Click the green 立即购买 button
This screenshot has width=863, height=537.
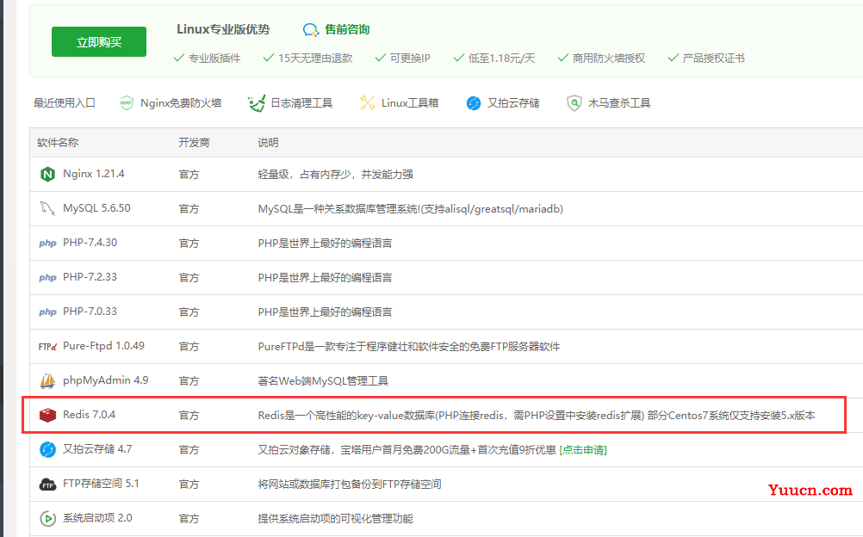click(x=99, y=42)
